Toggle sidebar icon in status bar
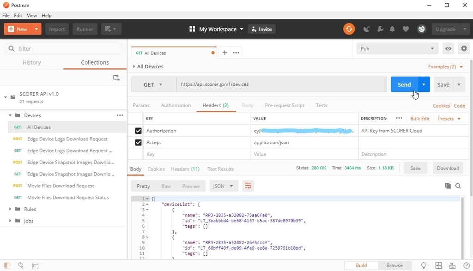This screenshot has width=473, height=271. coord(7,265)
